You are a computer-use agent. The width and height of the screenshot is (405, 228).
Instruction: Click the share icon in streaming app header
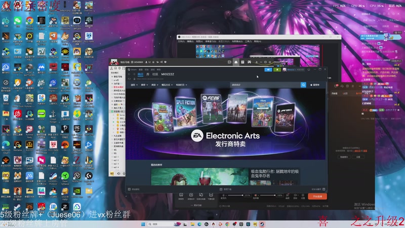[x=161, y=62]
